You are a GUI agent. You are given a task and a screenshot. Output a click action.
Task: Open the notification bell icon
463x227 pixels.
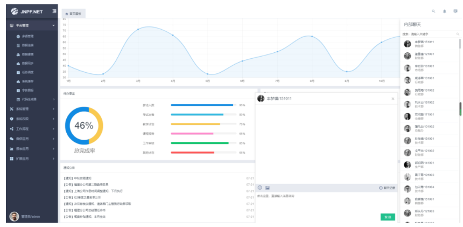tap(445, 11)
